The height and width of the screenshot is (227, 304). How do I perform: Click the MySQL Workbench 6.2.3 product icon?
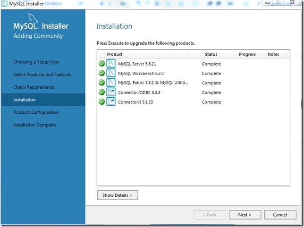click(111, 73)
